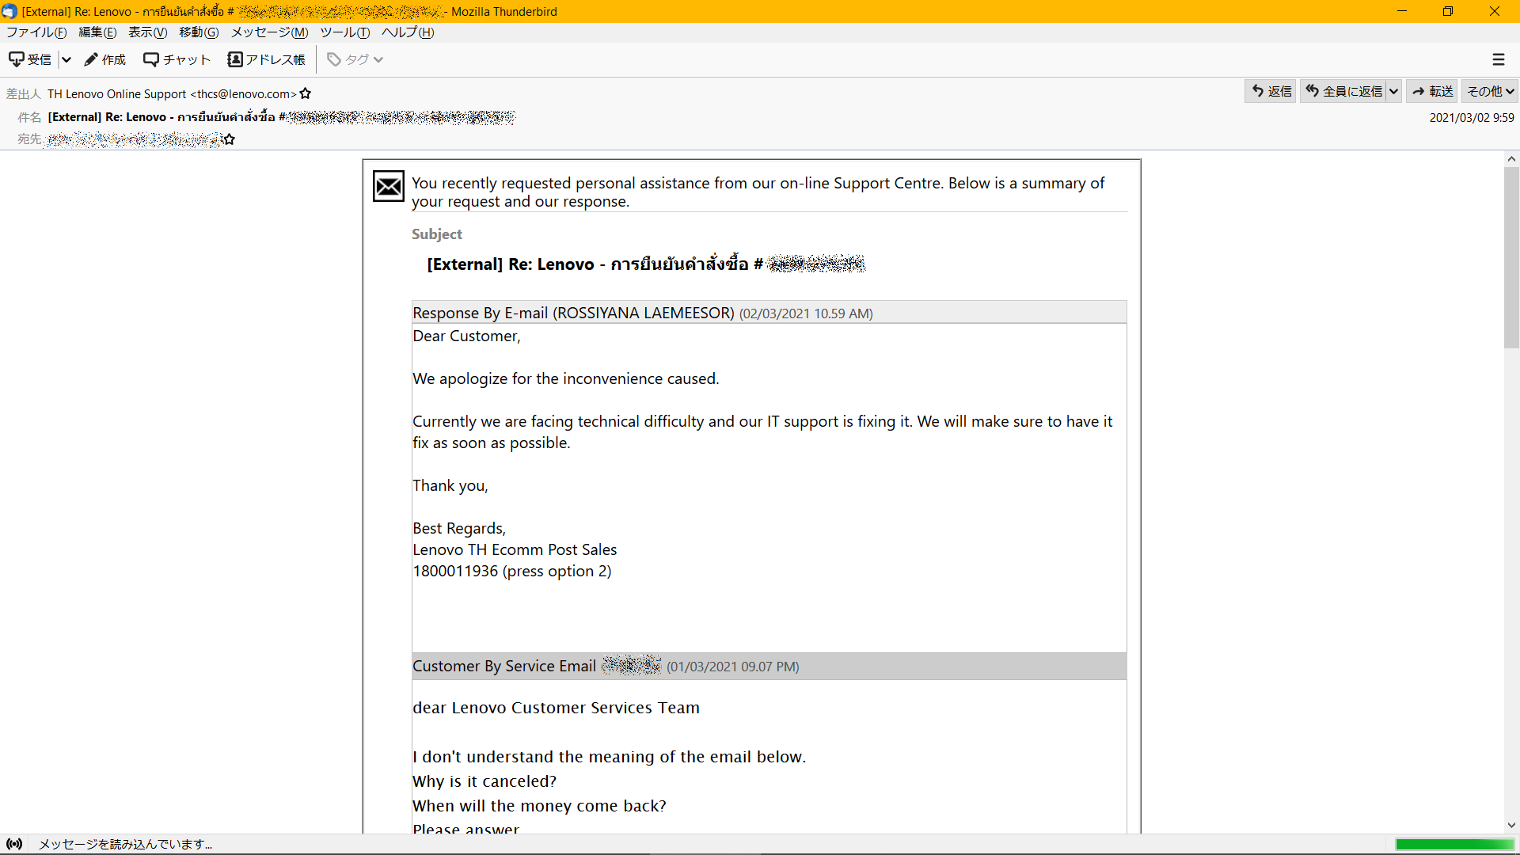This screenshot has width=1520, height=855.
Task: Open the ファイル(F) menu
Action: [x=36, y=32]
